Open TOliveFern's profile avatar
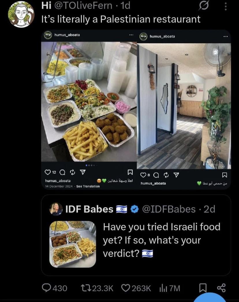Image resolution: width=239 pixels, height=302 pixels. (x=21, y=14)
